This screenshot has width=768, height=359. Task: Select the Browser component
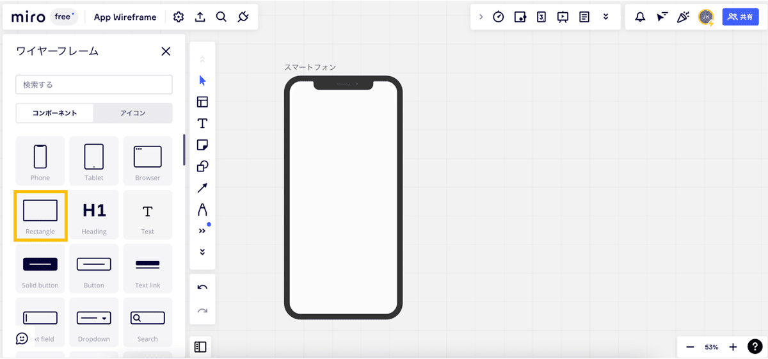[x=148, y=161]
